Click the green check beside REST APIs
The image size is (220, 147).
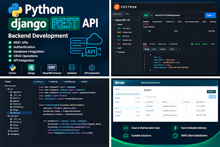(10, 43)
